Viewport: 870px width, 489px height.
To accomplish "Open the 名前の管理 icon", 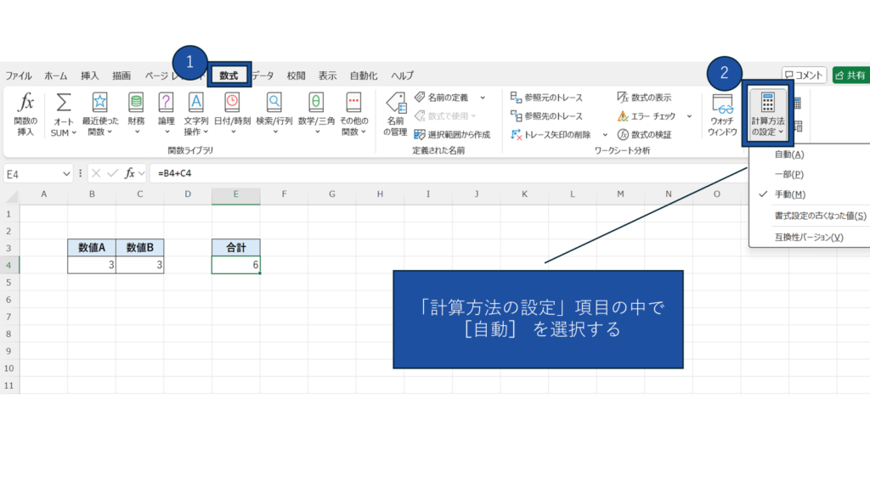I will coord(396,104).
